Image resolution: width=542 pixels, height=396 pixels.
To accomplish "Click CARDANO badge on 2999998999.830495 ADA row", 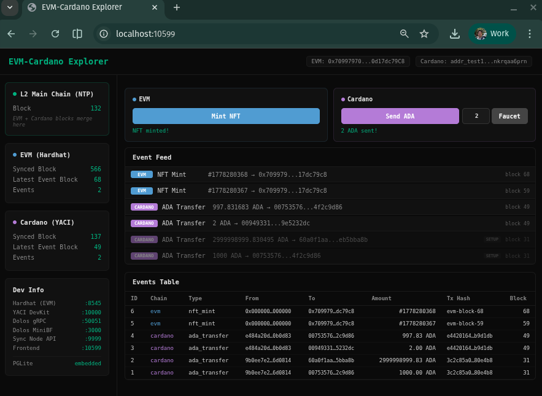I will (x=144, y=239).
